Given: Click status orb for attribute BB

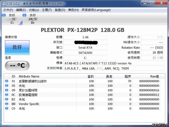Looking at the screenshot, I should (x=7, y=104).
